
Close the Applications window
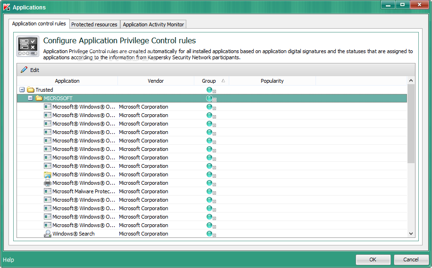pos(419,5)
